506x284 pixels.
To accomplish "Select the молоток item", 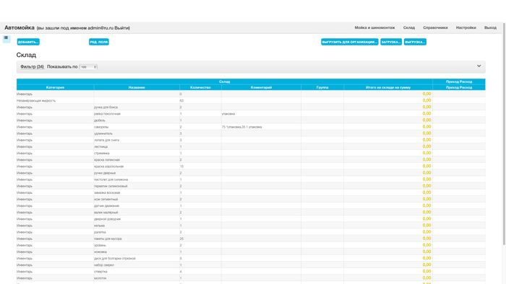I will [x=100, y=278].
